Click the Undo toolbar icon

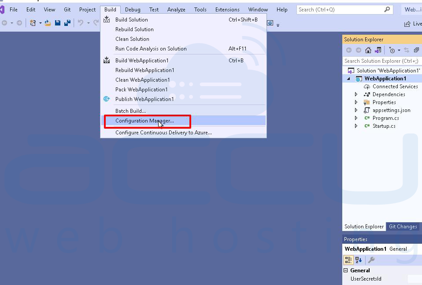(81, 23)
